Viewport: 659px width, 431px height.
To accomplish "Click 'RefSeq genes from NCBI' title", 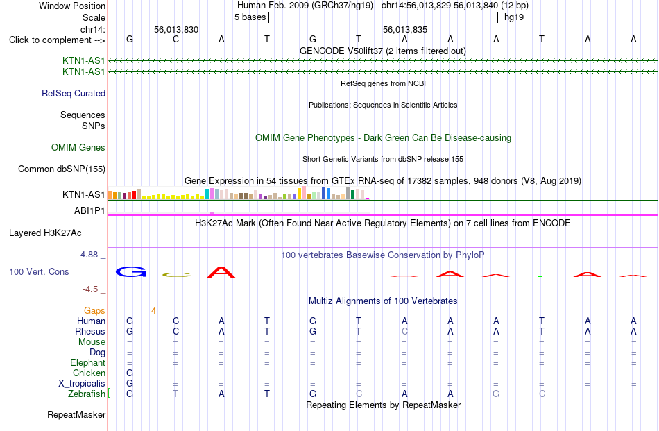I will (383, 83).
